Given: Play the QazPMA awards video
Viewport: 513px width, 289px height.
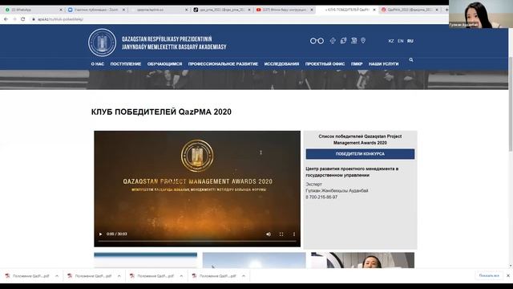Looking at the screenshot, I should [x=100, y=234].
